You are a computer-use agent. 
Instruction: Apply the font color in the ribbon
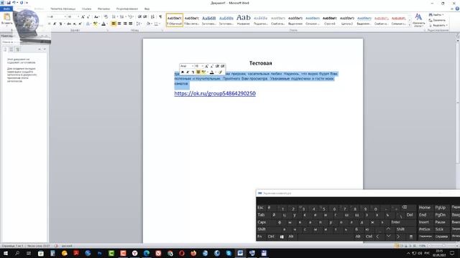pos(103,24)
